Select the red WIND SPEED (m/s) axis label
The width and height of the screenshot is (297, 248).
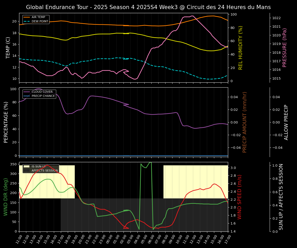[240, 197]
